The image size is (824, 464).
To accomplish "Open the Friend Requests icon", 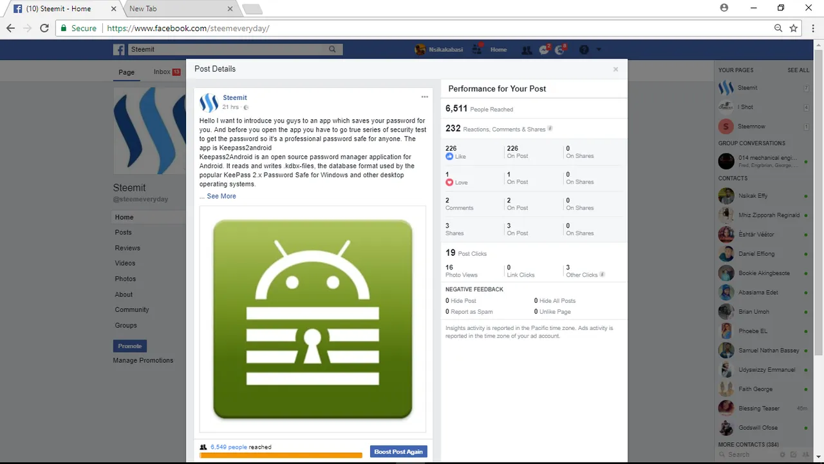I will (527, 50).
